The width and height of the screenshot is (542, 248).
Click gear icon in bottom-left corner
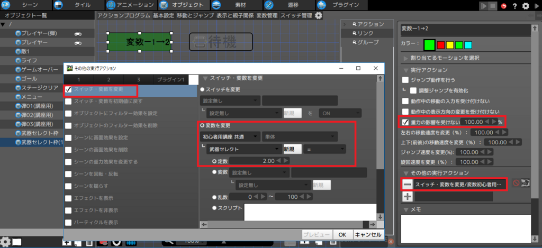pos(5,242)
